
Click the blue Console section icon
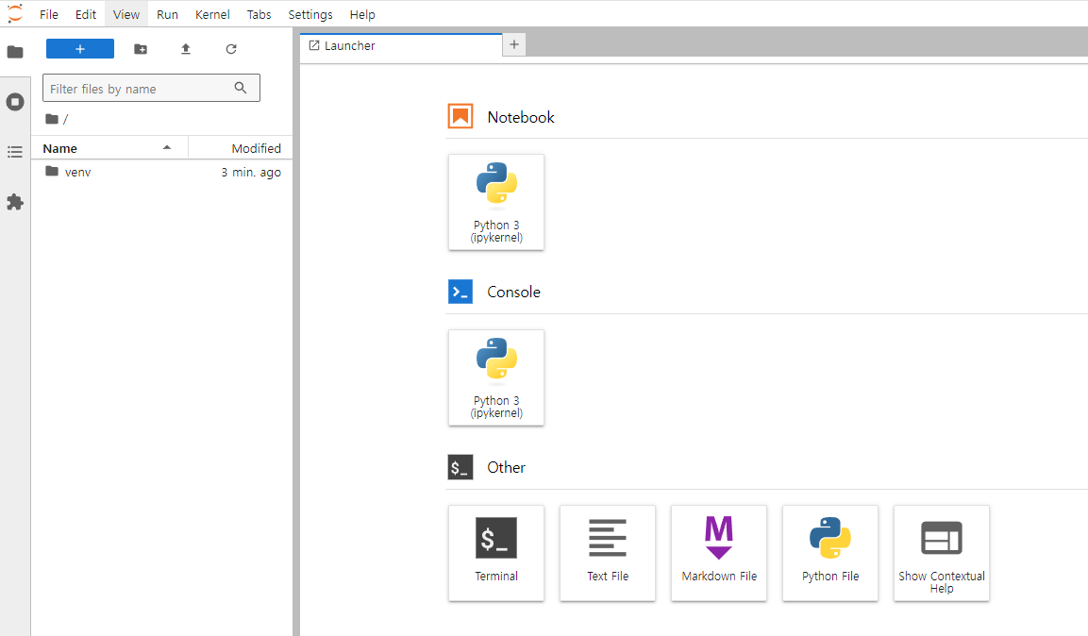pos(460,292)
